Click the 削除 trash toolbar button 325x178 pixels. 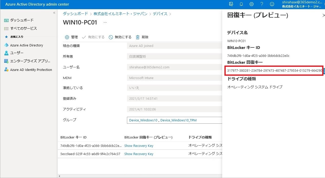(x=142, y=37)
